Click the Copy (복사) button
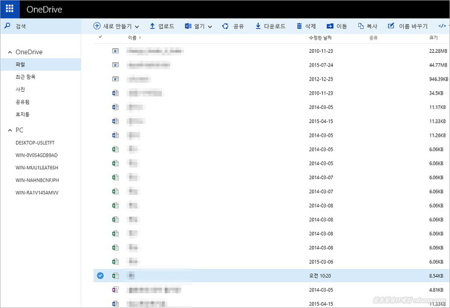This screenshot has width=450, height=308. click(368, 26)
